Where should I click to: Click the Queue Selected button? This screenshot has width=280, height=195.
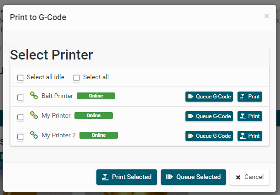194,177
